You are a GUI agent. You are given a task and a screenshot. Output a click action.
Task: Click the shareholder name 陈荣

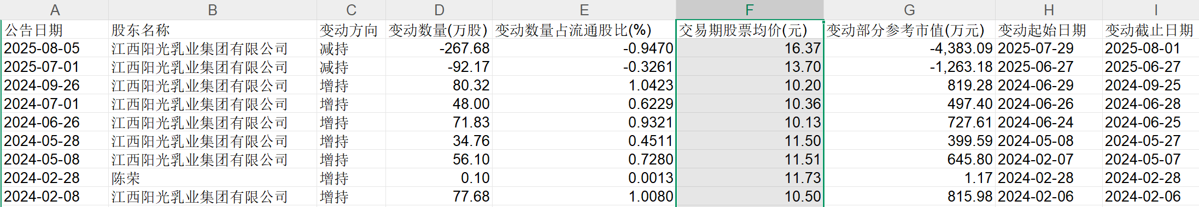(126, 178)
